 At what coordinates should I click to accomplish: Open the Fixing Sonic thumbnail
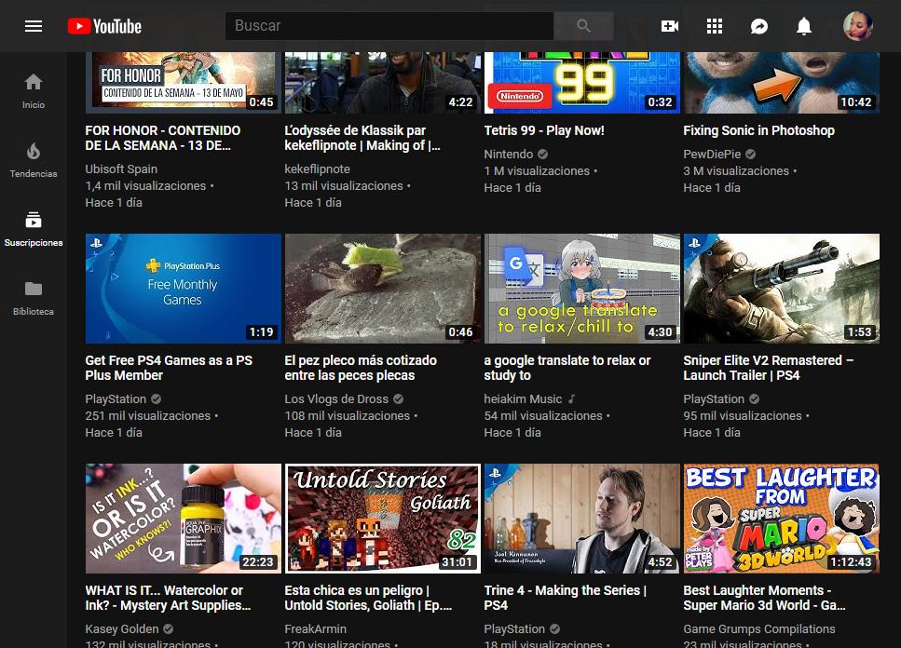782,82
